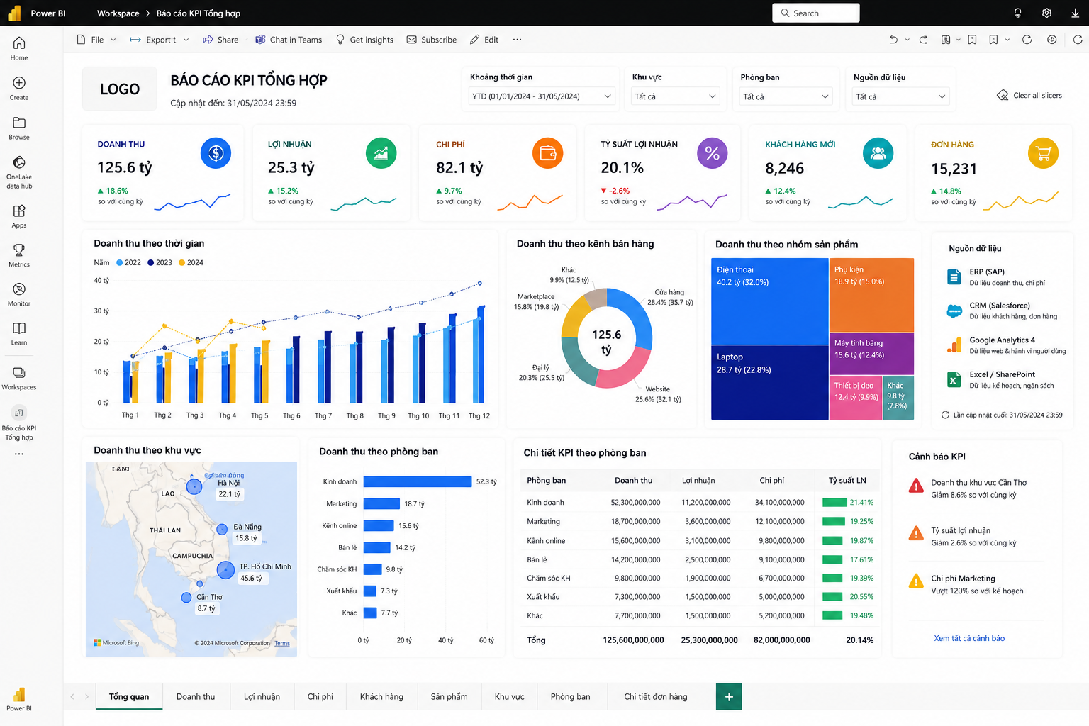Open notifications in the top header

point(1017,13)
